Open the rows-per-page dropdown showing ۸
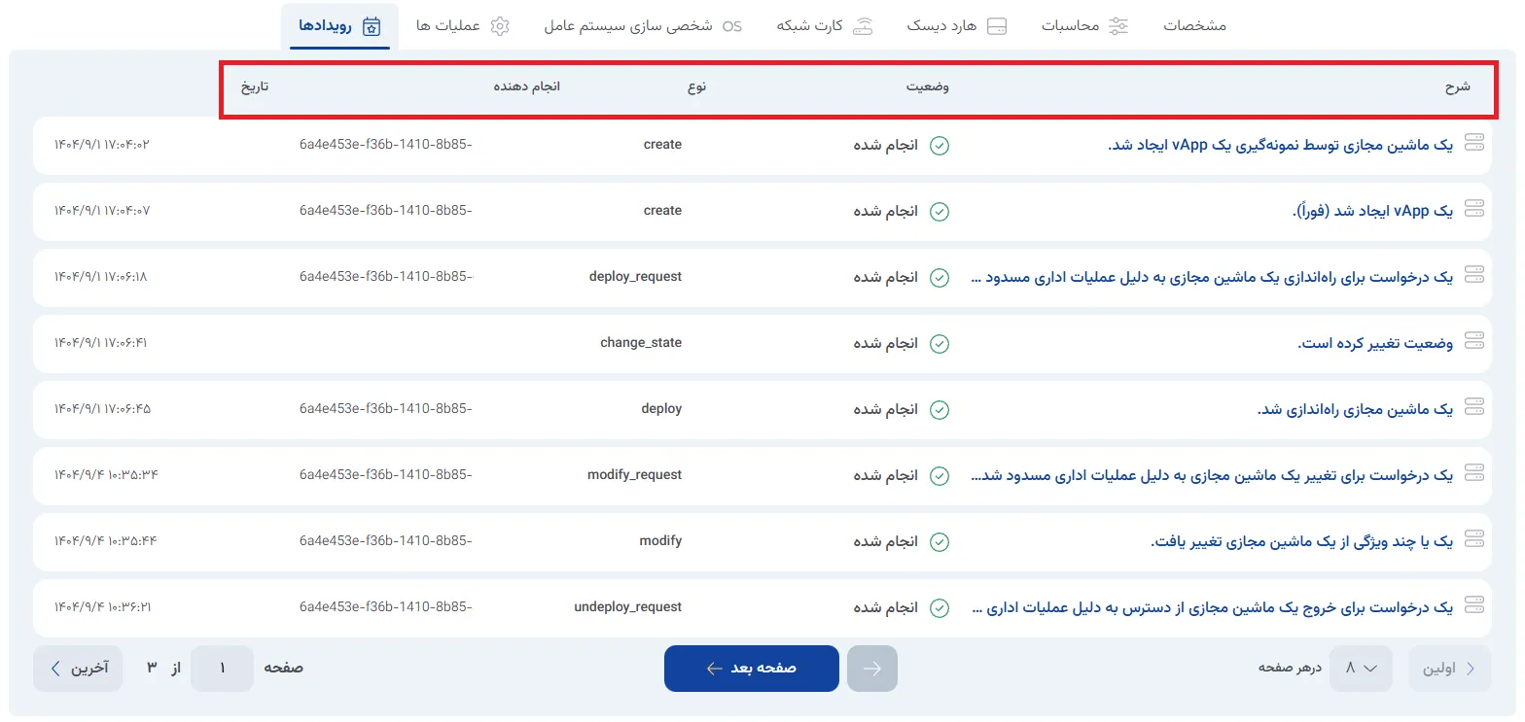This screenshot has width=1525, height=722. [1361, 669]
